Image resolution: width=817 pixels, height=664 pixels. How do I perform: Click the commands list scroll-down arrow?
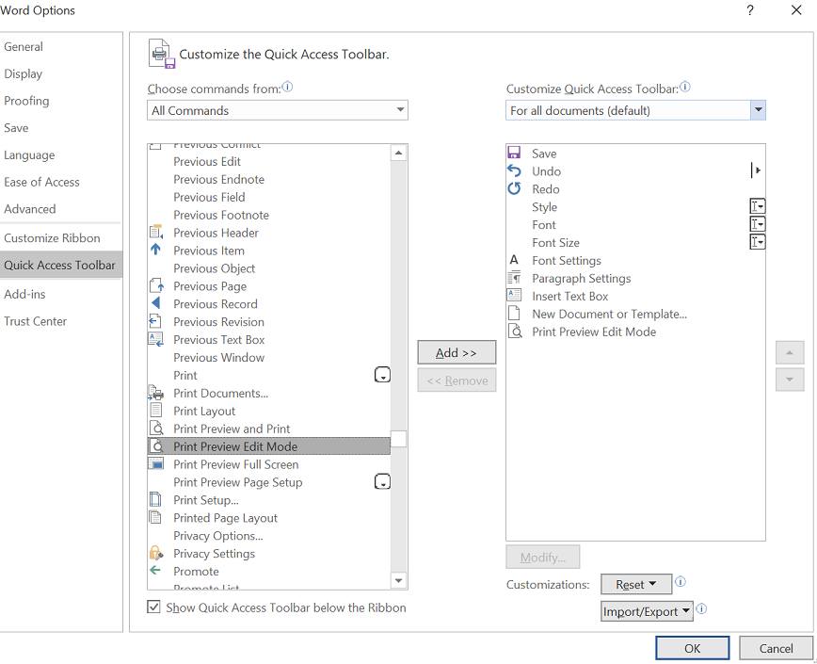coord(398,580)
